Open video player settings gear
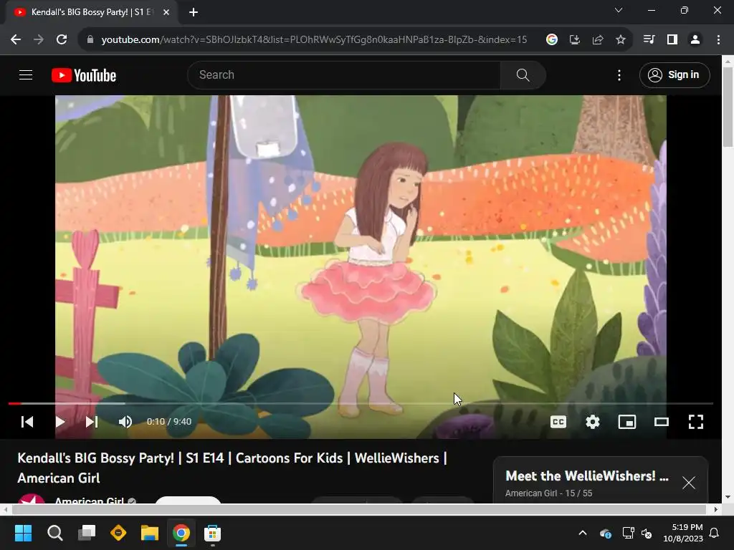 tap(593, 422)
